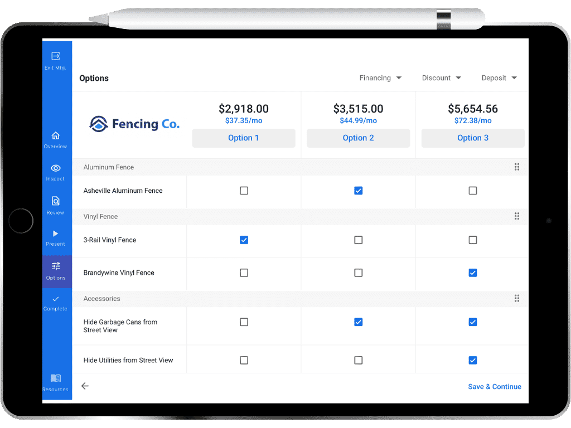The width and height of the screenshot is (571, 428).
Task: Click the Present play icon
Action: (55, 234)
